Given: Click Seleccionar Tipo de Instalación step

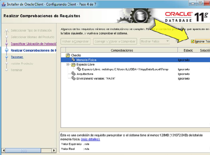Looking at the screenshot, I should coord(31,31).
